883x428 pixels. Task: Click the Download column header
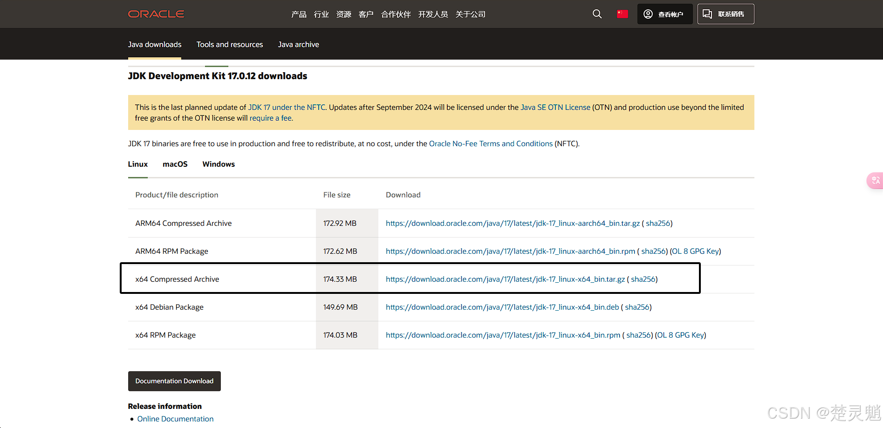point(403,195)
